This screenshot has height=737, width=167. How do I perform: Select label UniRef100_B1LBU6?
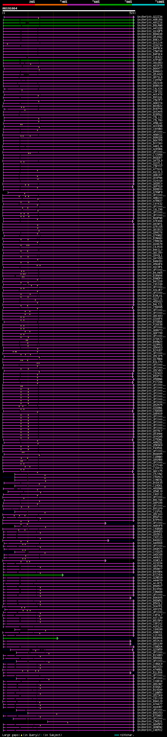click(150, 672)
